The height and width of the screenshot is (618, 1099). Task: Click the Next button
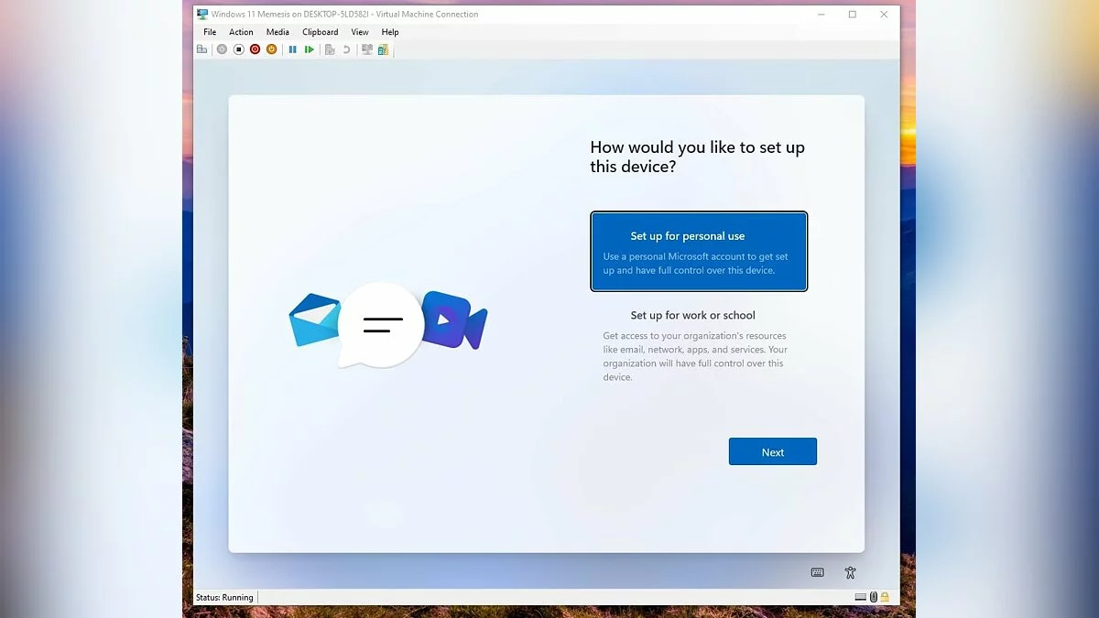tap(773, 451)
